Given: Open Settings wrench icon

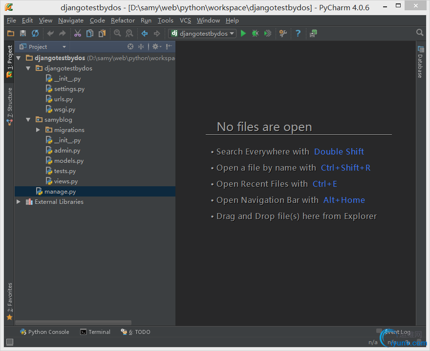Looking at the screenshot, I should pyautogui.click(x=283, y=33).
